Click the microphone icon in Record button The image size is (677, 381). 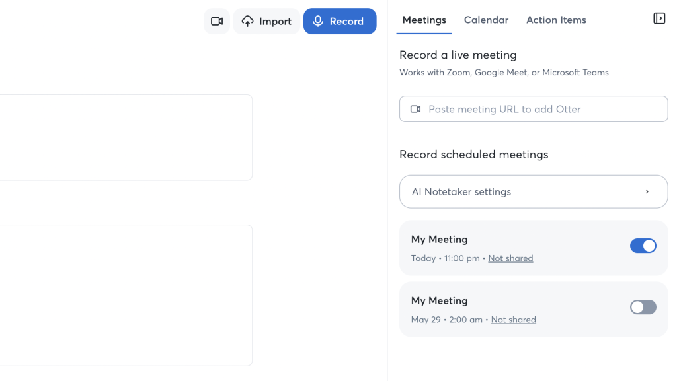pos(318,21)
